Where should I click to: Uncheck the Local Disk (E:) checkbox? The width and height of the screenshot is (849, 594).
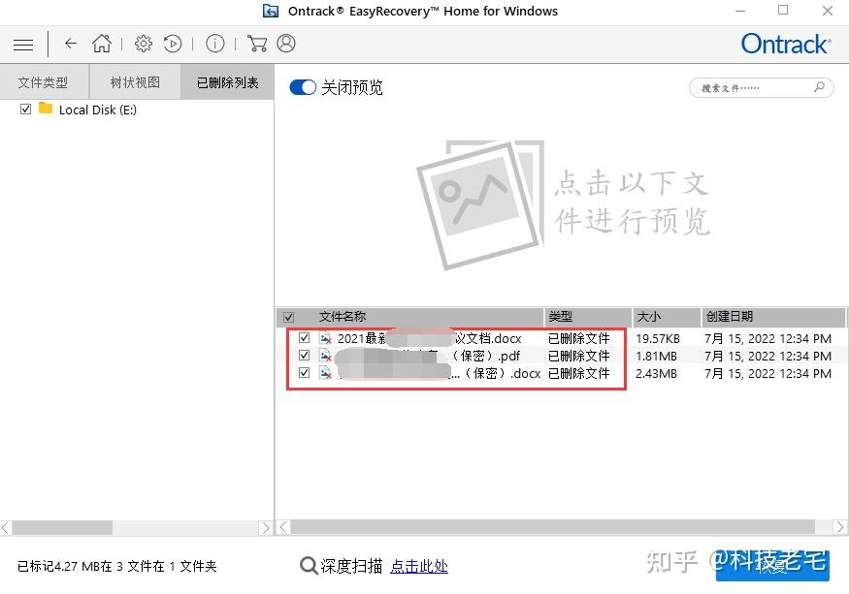point(25,109)
